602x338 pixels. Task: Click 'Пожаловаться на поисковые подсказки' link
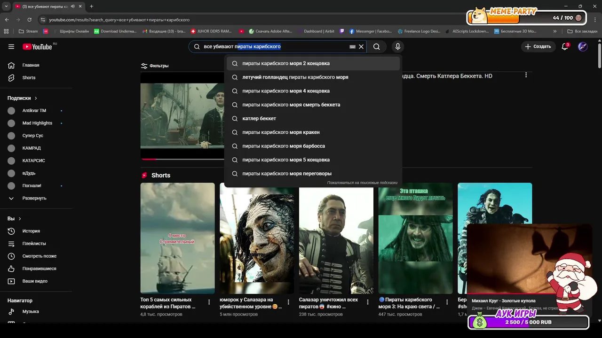[362, 183]
